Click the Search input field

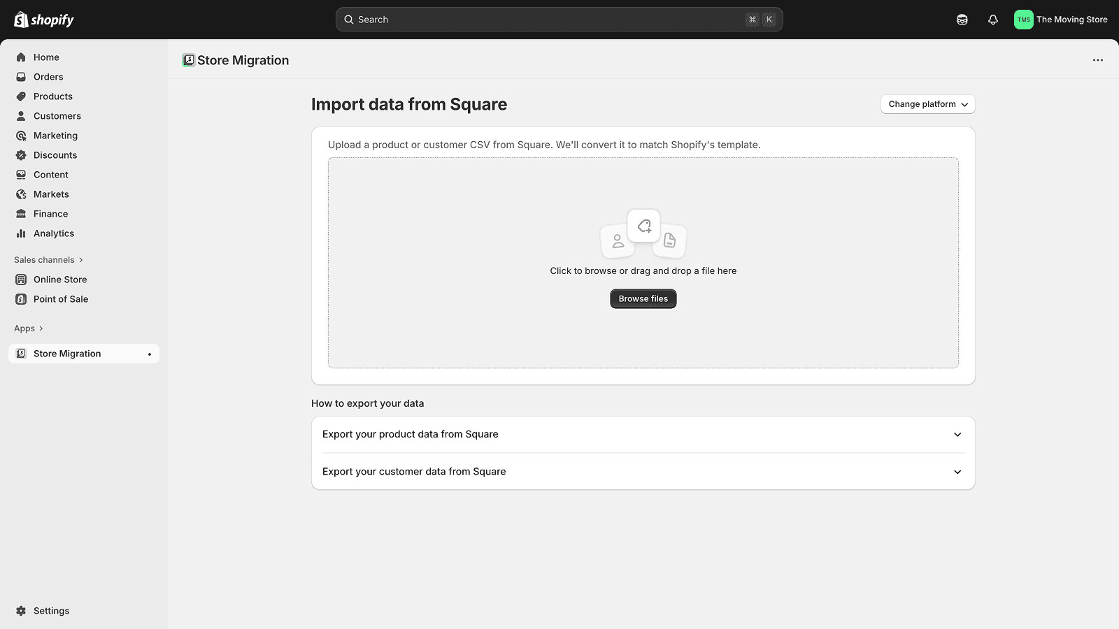click(559, 20)
